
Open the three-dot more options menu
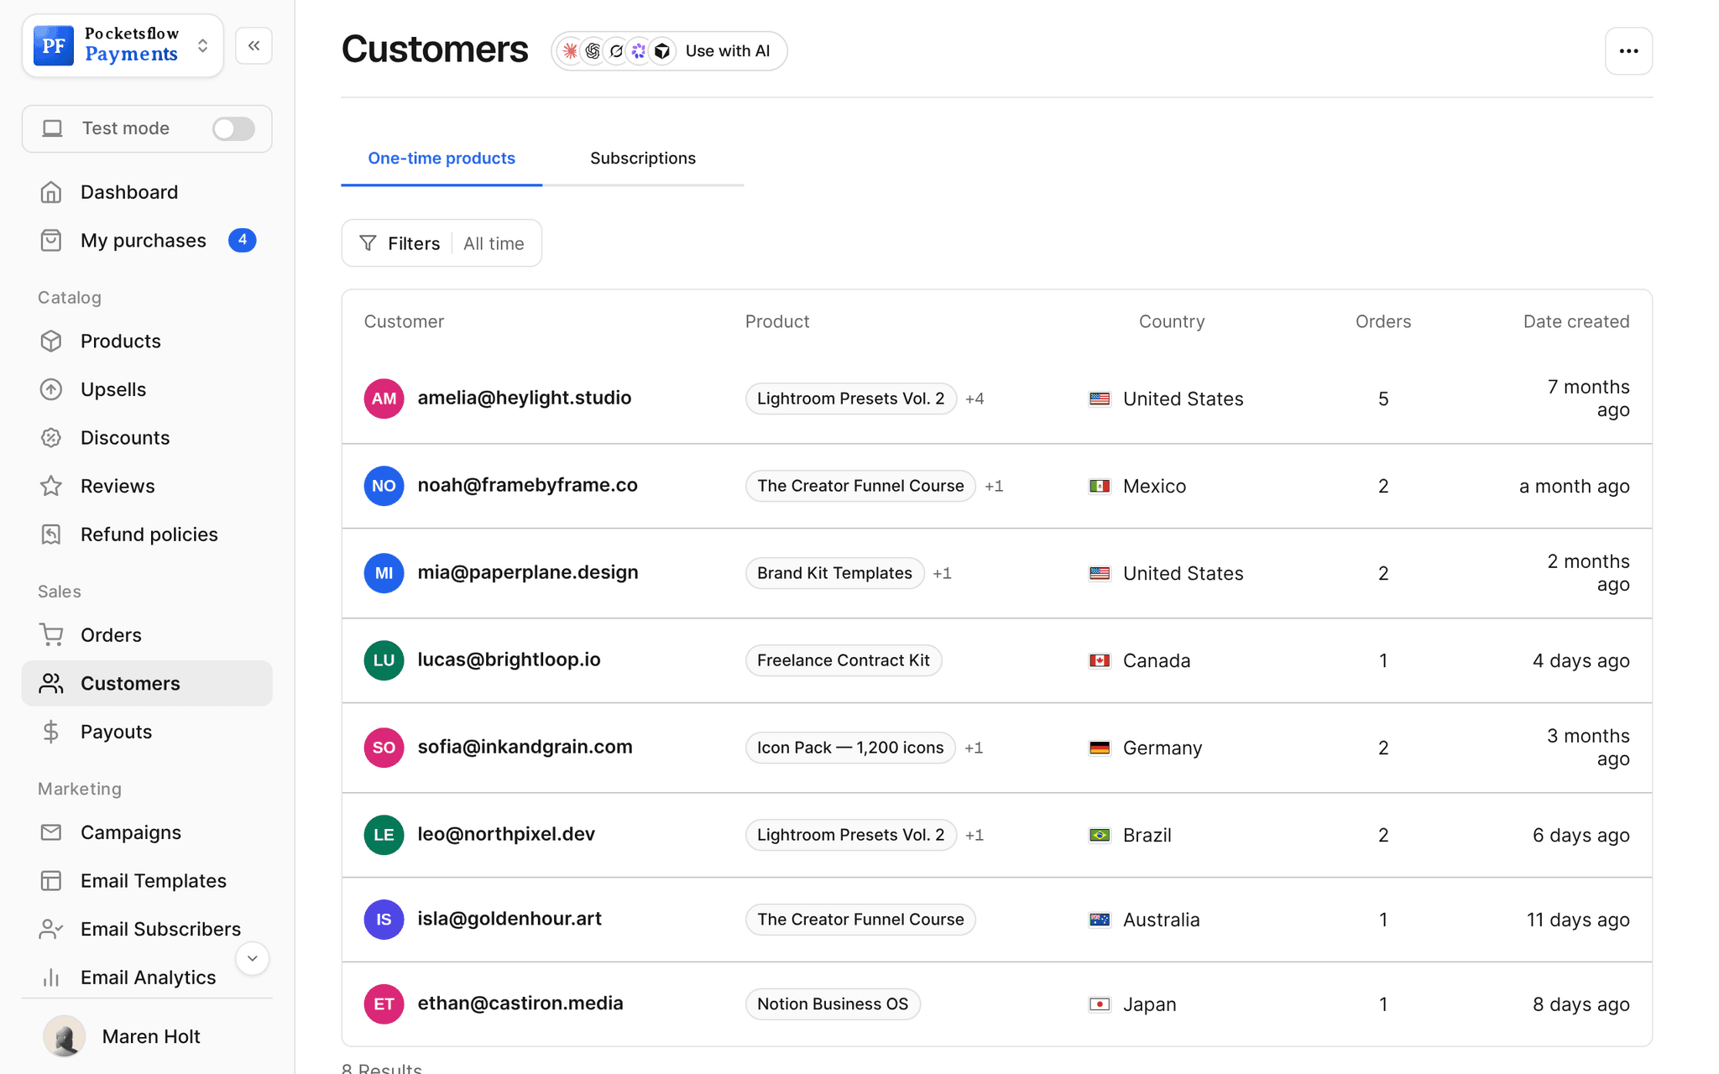click(1628, 51)
